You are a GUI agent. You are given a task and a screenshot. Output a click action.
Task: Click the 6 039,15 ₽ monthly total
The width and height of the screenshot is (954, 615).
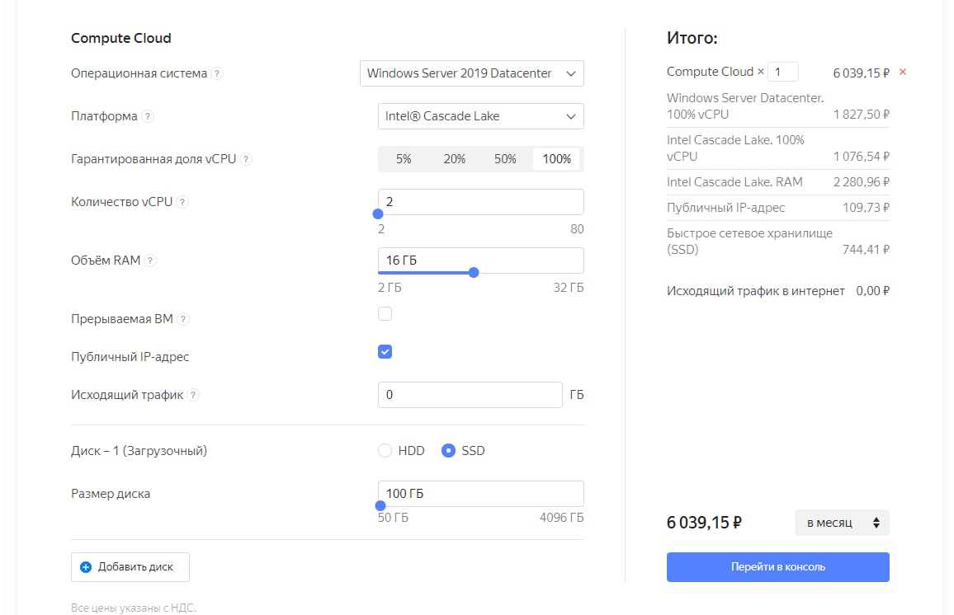(x=704, y=523)
